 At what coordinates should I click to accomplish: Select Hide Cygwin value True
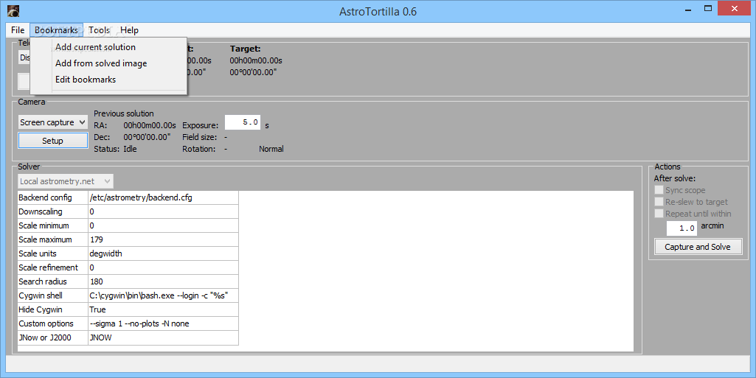[x=163, y=309]
